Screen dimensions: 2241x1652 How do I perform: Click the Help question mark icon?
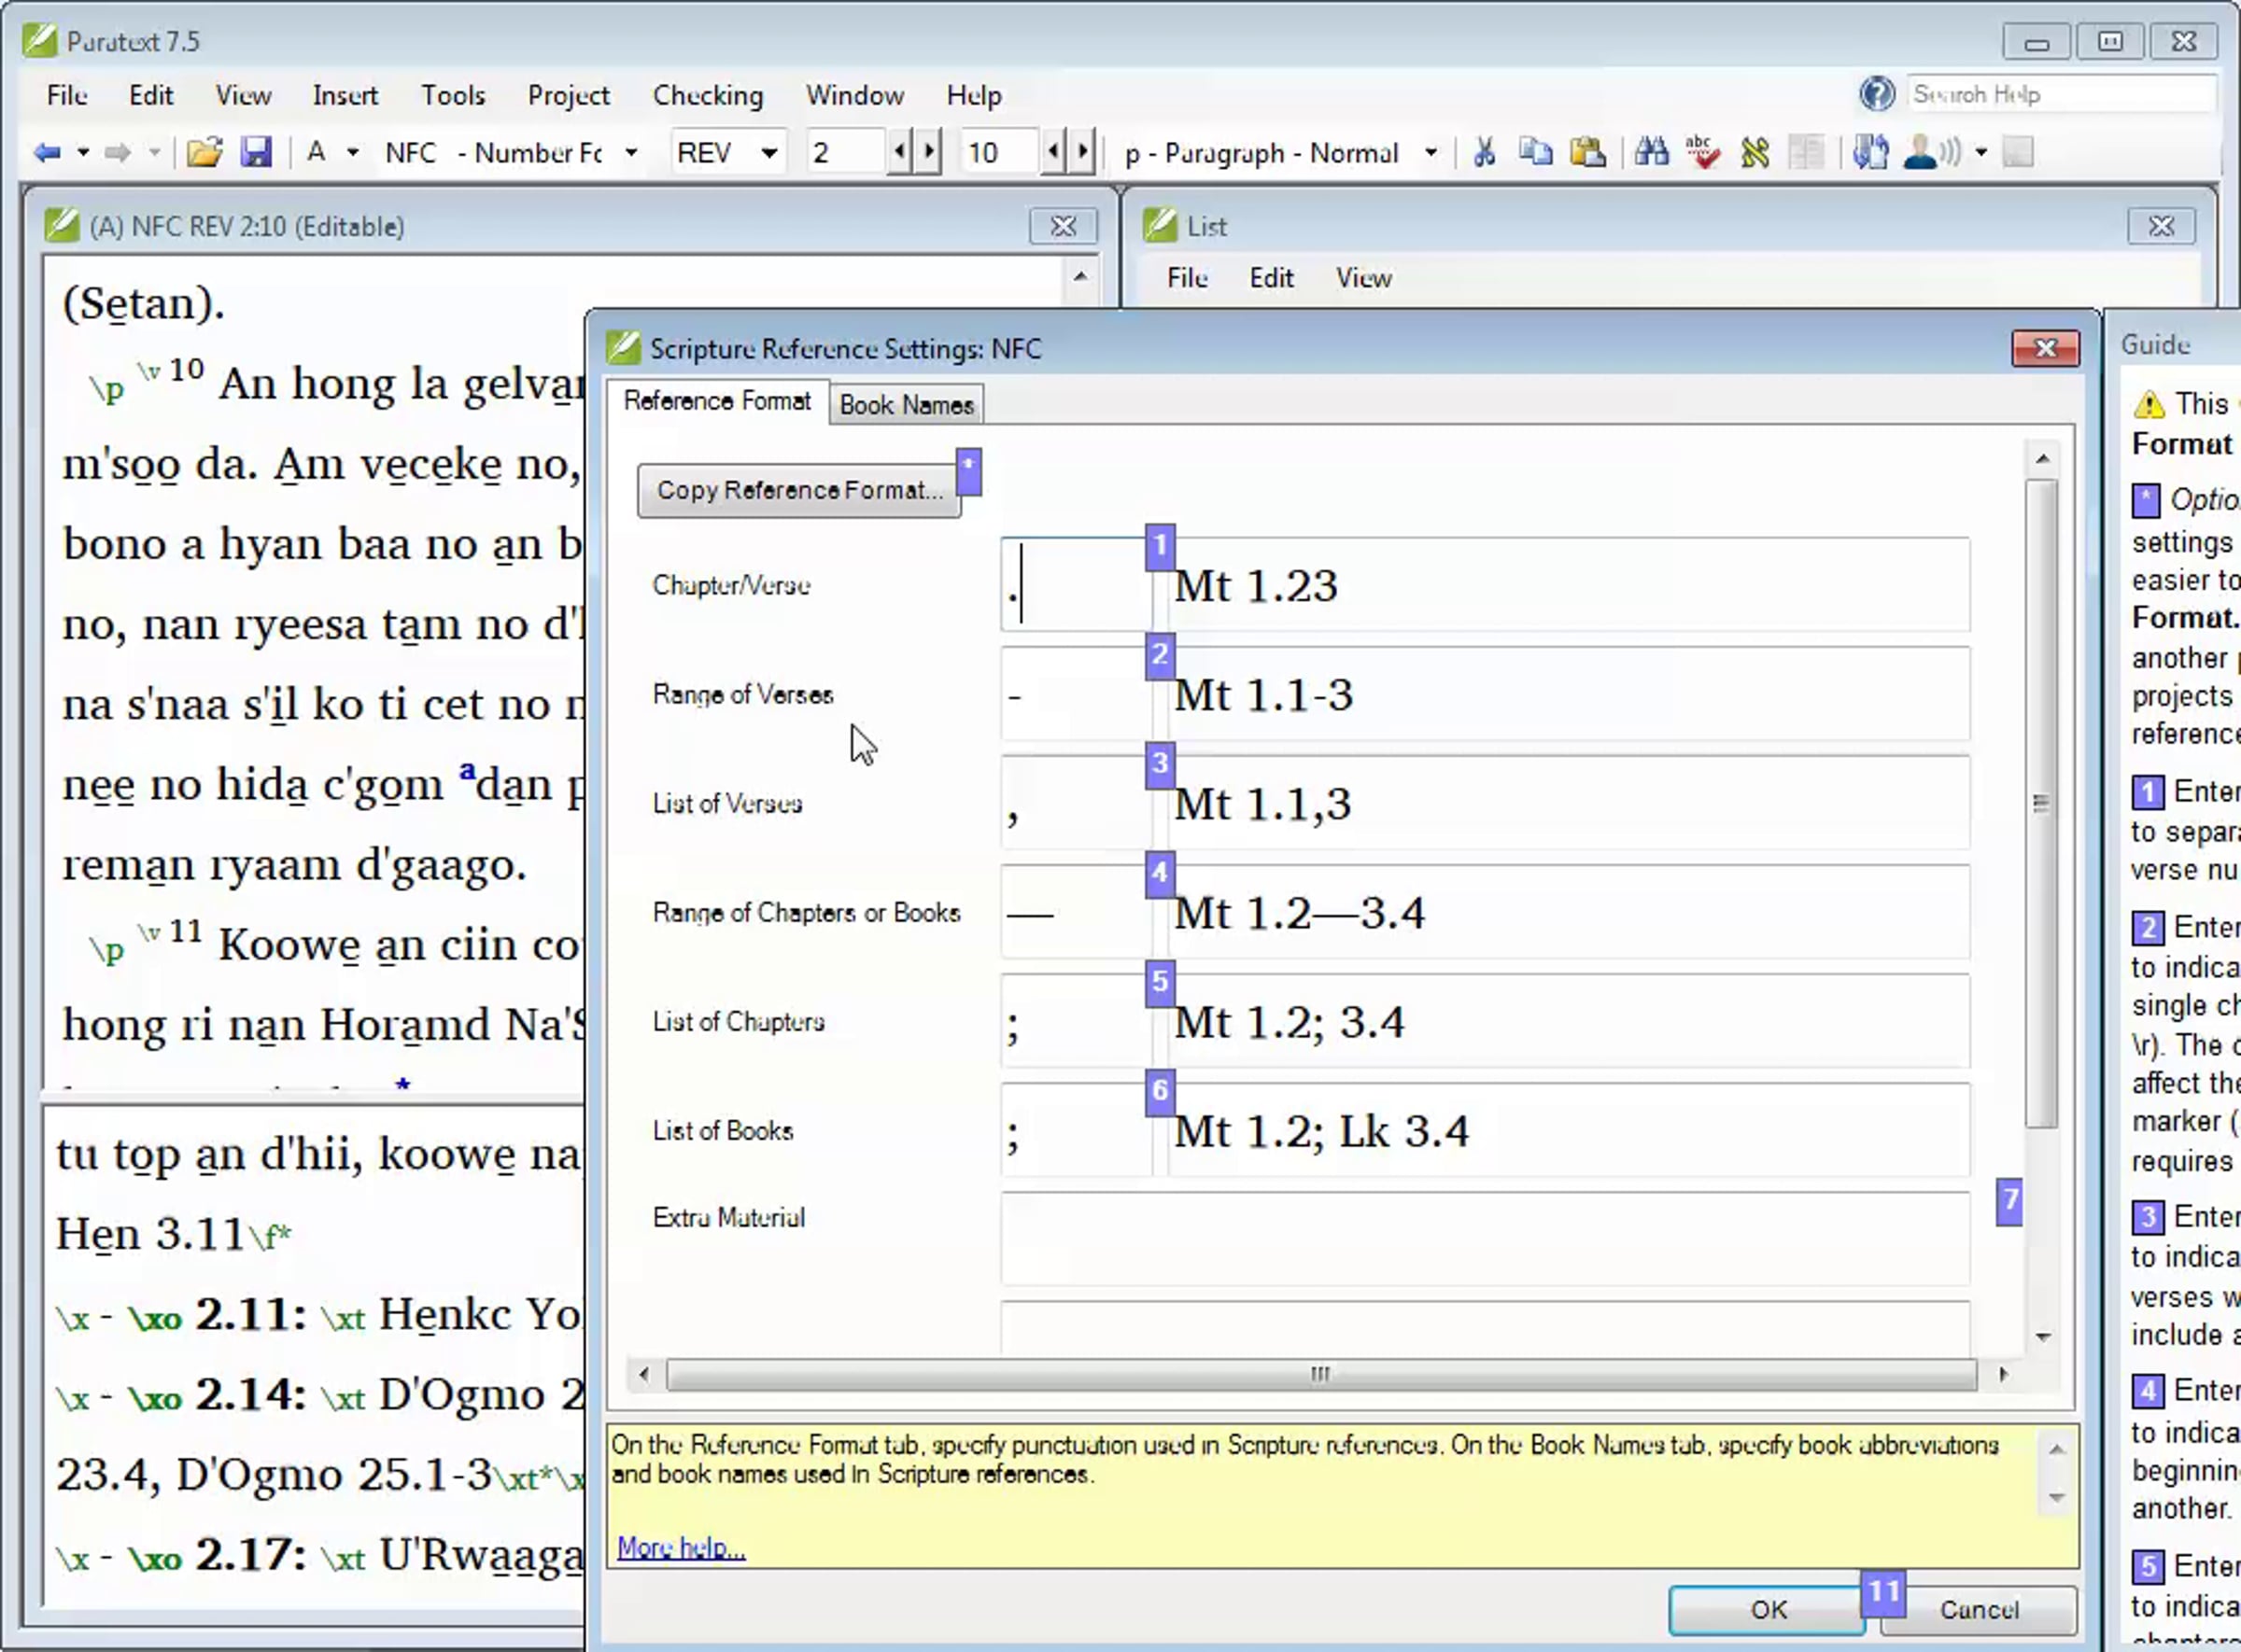(x=1877, y=94)
